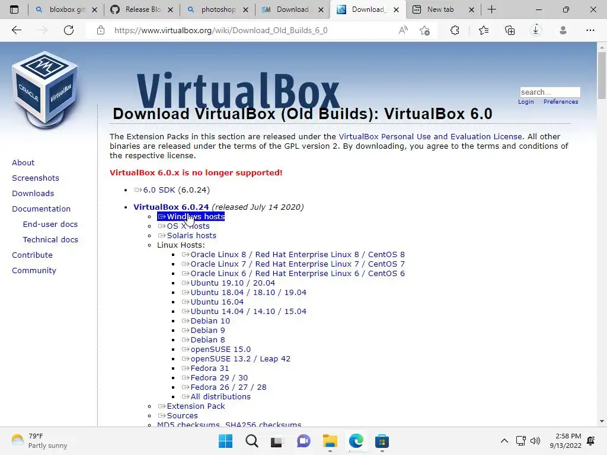
Task: Download Oracle Linux 8 / CentOS 8 package
Action: [x=293, y=255]
